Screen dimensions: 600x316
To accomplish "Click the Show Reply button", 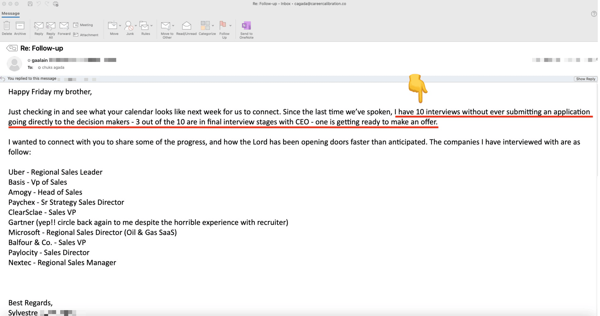I will pyautogui.click(x=585, y=79).
